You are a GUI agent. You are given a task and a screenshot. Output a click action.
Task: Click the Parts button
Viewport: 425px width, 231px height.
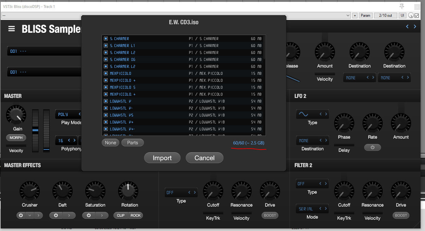(133, 143)
